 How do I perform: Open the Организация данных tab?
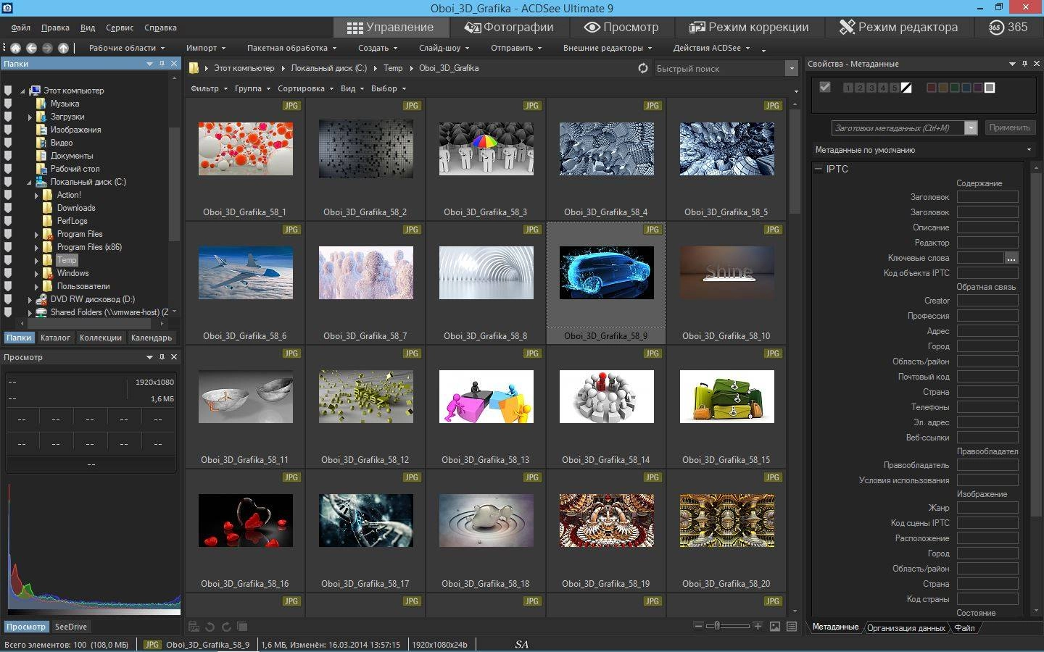pyautogui.click(x=906, y=628)
